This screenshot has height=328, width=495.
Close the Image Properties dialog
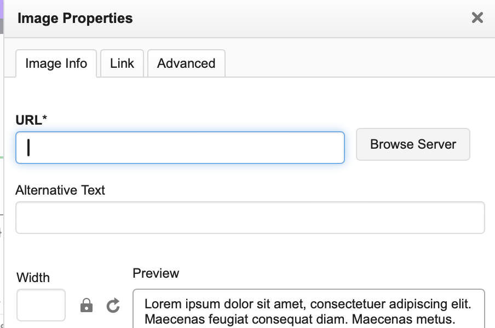pyautogui.click(x=477, y=17)
